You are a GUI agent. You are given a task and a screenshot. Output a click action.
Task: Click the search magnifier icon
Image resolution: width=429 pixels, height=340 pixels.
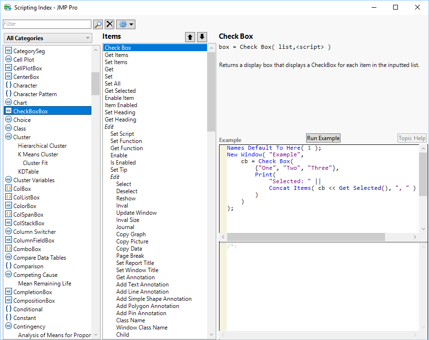point(99,24)
